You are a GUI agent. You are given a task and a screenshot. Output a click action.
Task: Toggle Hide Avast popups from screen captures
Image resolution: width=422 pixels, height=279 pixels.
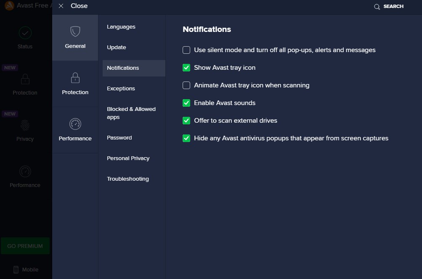tap(186, 138)
